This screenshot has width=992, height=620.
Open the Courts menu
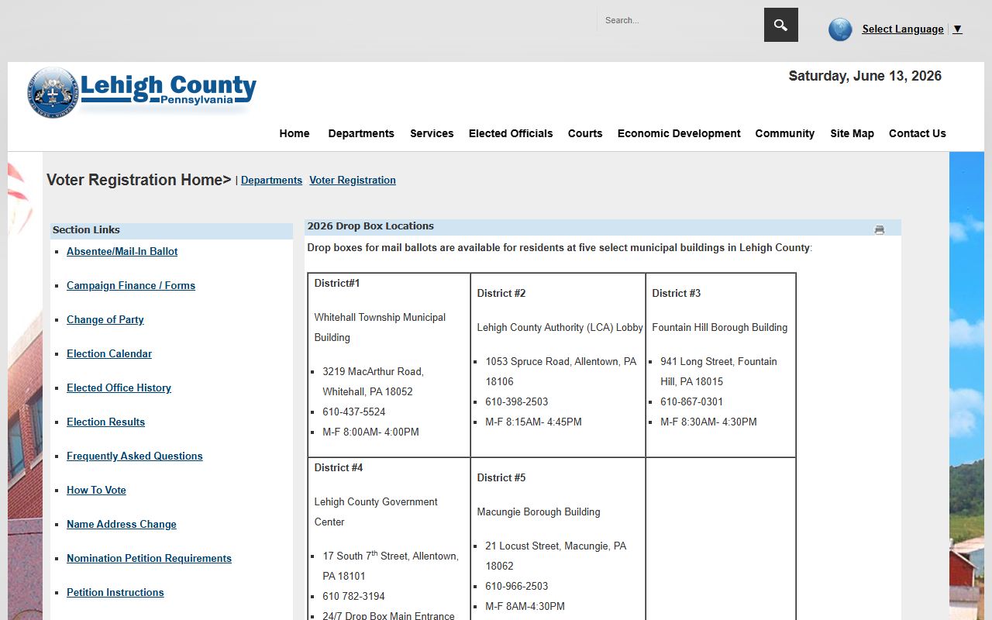585,133
